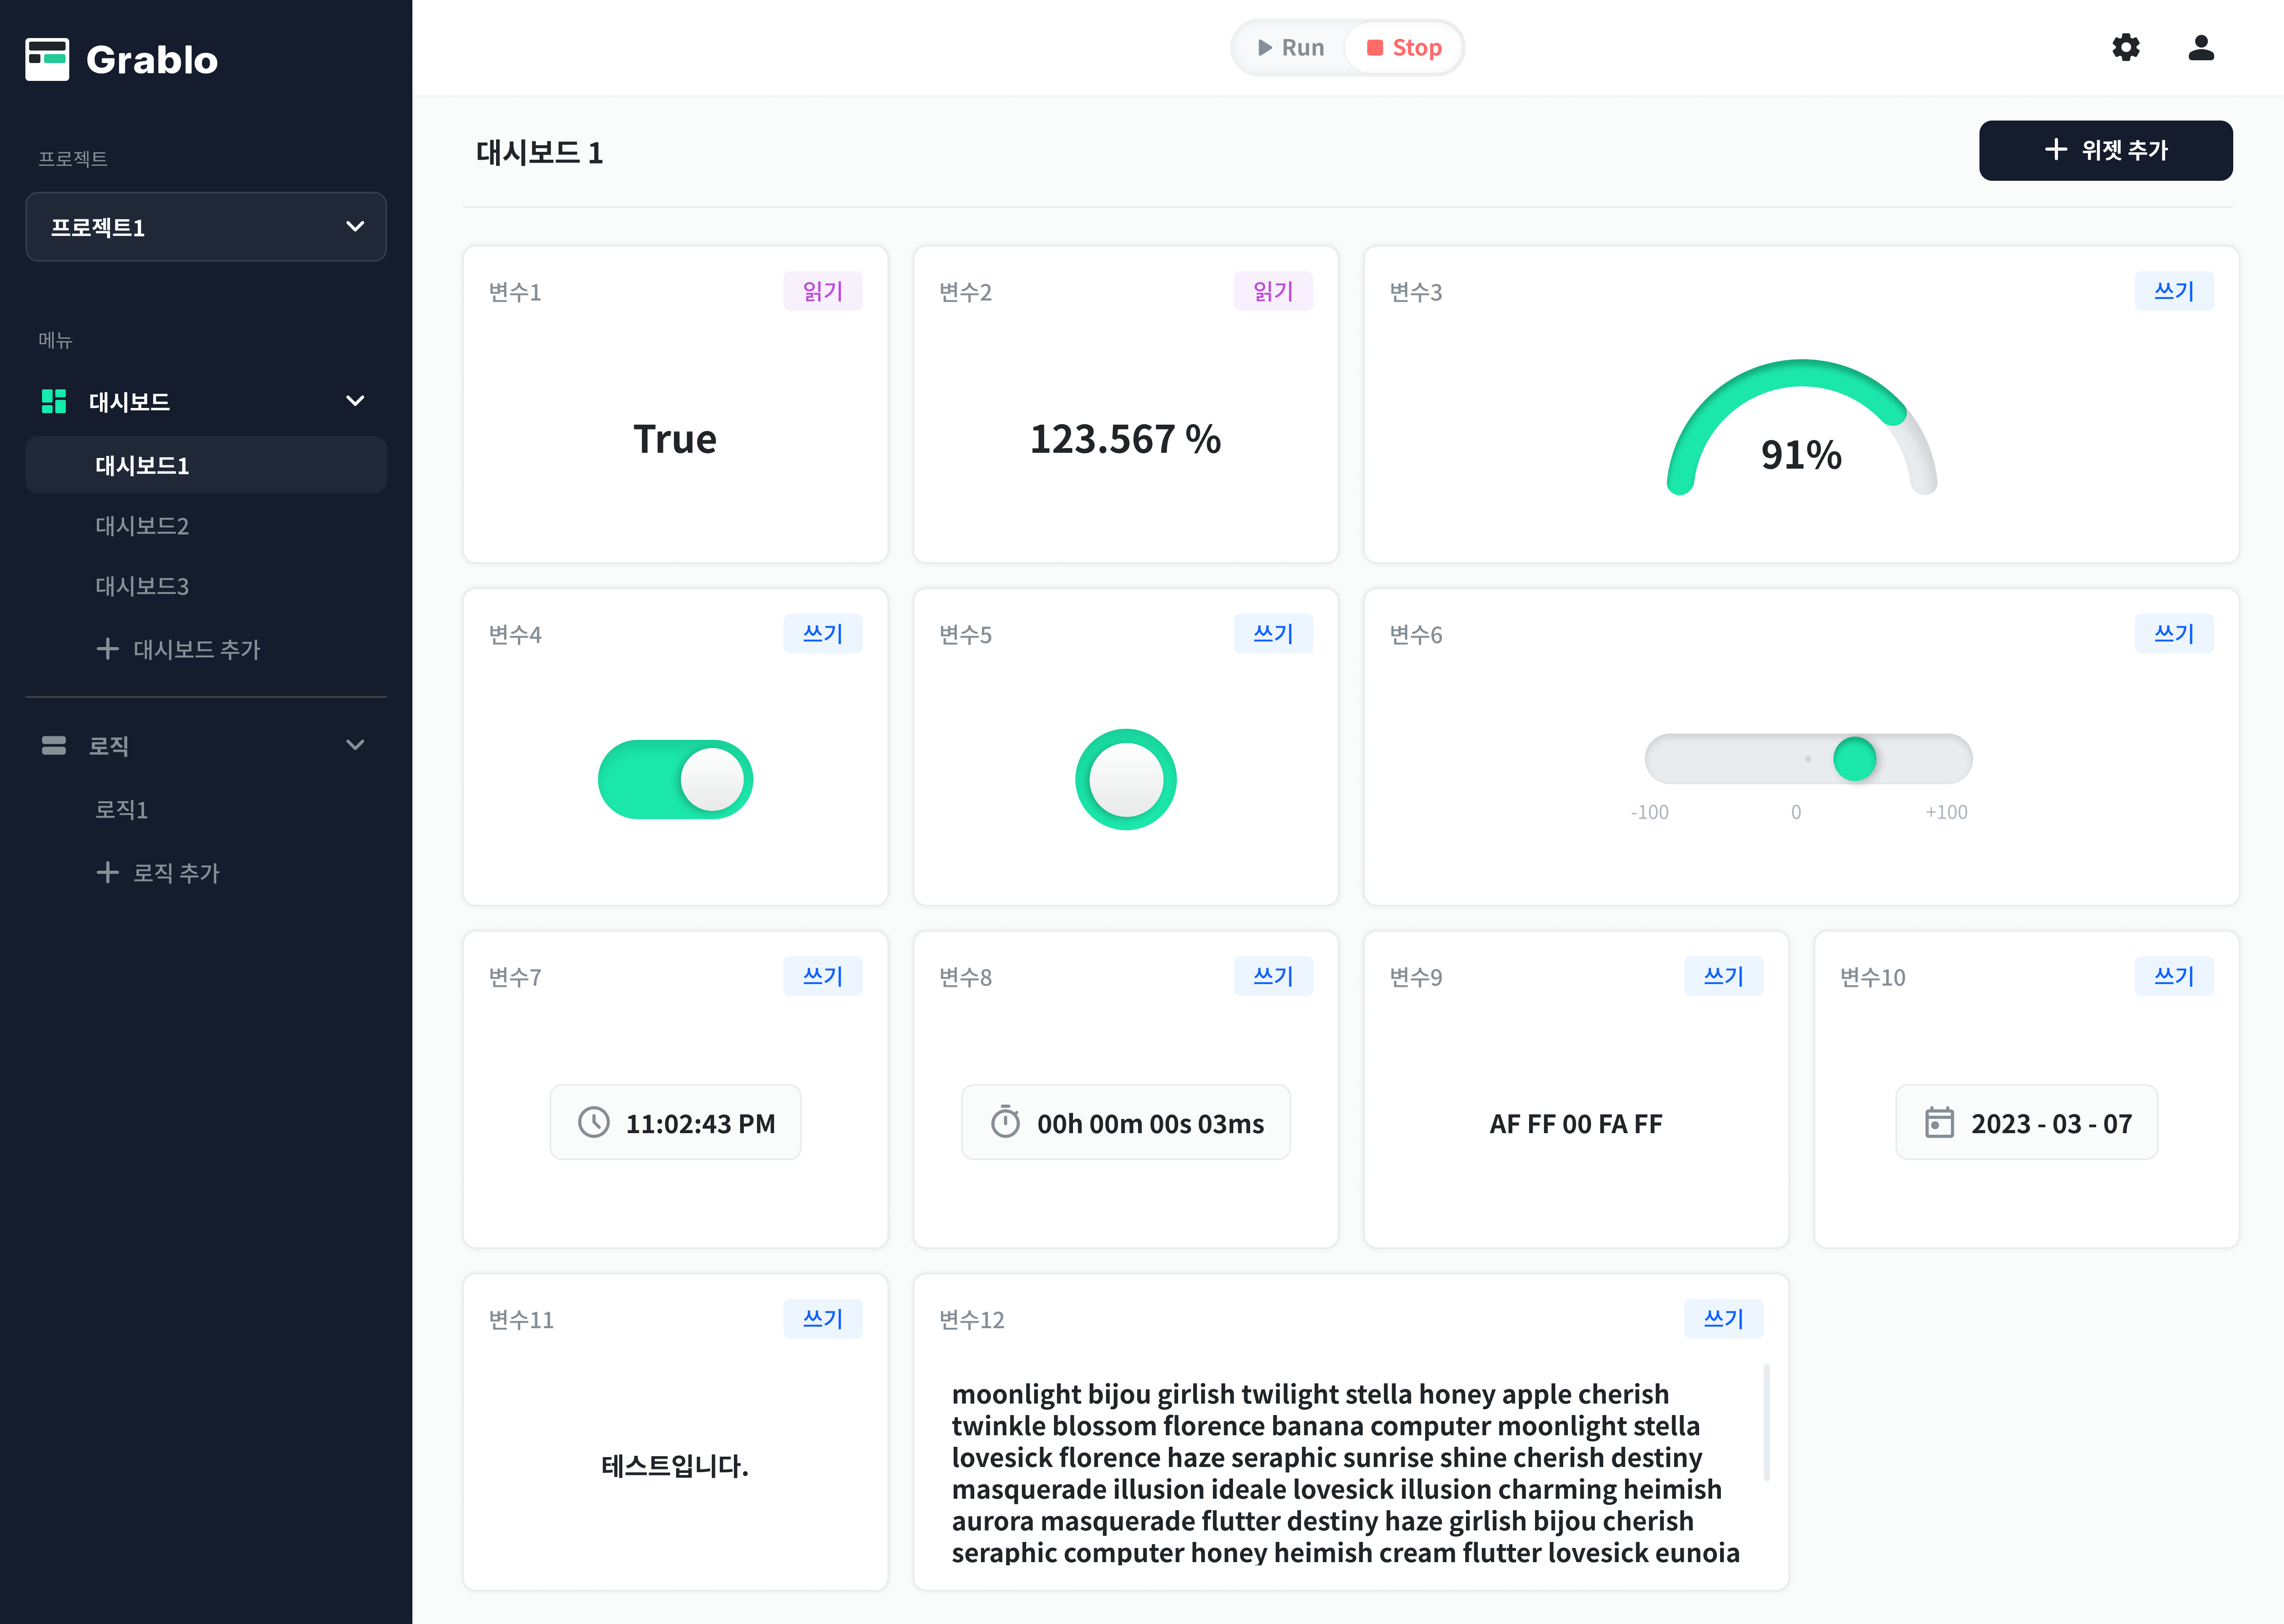Collapse the 대시보드 menu section chevron
Image resolution: width=2284 pixels, height=1624 pixels.
(355, 401)
